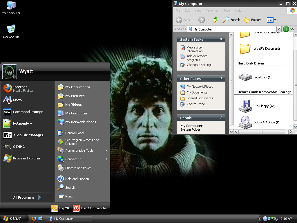Click the Go button next to address bar
The height and width of the screenshot is (223, 297).
[x=289, y=29]
